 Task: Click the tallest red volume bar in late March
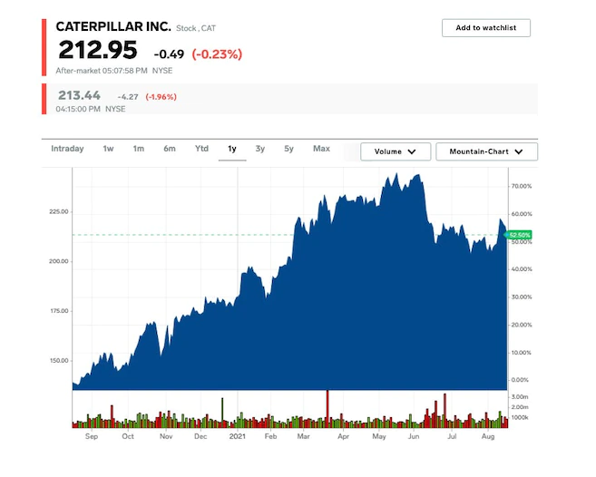[327, 409]
